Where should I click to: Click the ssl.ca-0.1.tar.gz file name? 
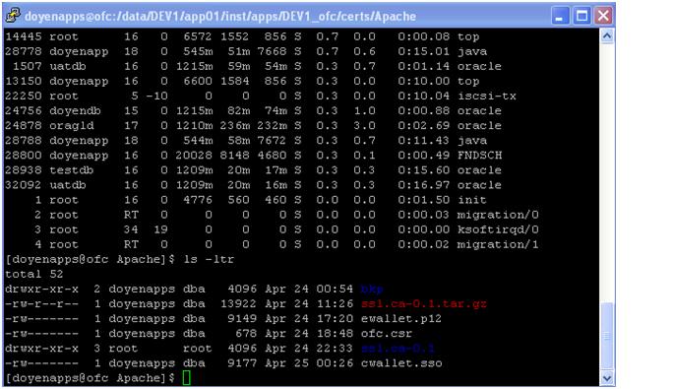coord(424,304)
